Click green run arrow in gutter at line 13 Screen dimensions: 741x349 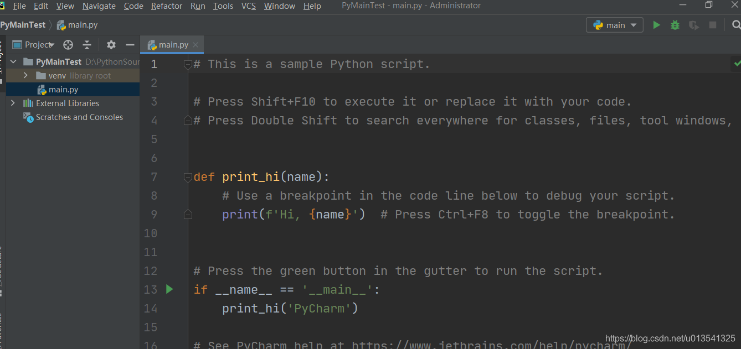(x=169, y=289)
